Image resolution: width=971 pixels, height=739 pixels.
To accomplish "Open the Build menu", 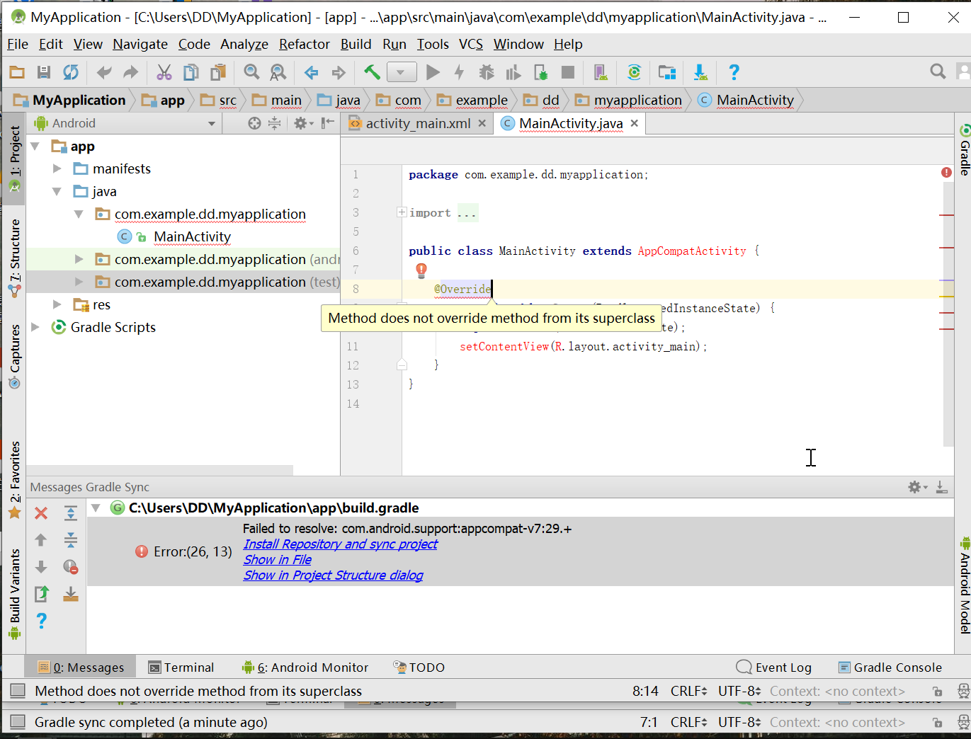I will (356, 44).
